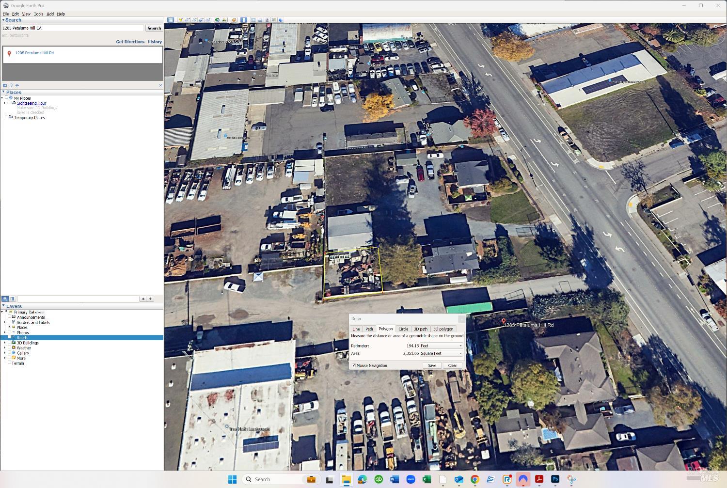This screenshot has width=727, height=488.
Task: Uncheck the Places layer checkbox
Action: coord(9,327)
